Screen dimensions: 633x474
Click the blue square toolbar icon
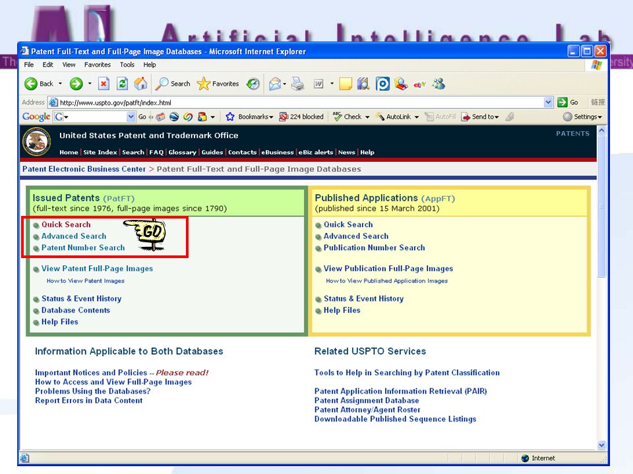pos(382,84)
